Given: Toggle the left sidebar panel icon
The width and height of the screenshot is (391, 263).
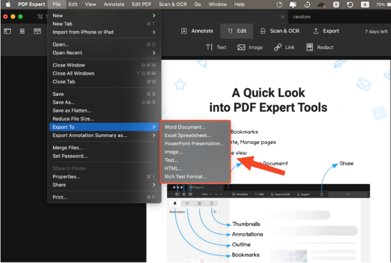Looking at the screenshot, I should coord(7,31).
